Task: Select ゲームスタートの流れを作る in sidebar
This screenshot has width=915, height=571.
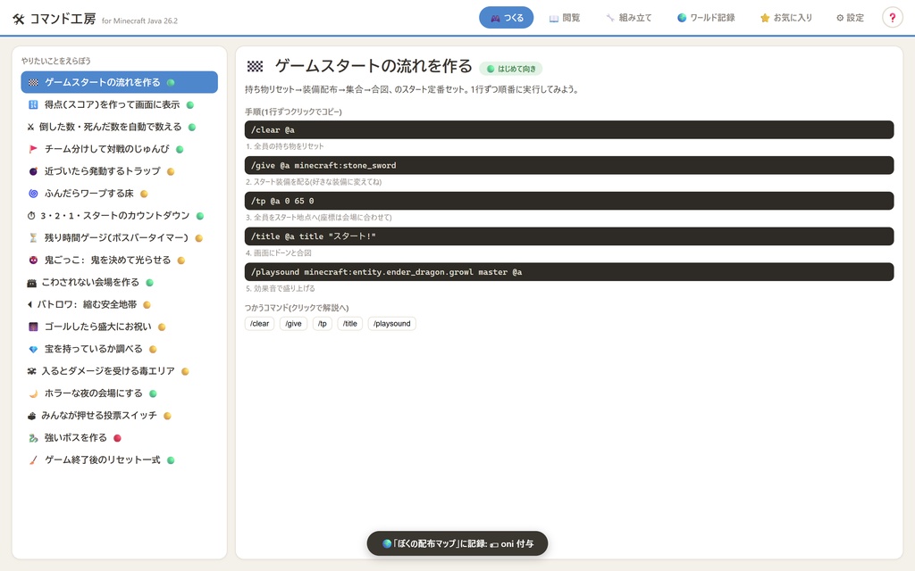Action: (x=120, y=82)
